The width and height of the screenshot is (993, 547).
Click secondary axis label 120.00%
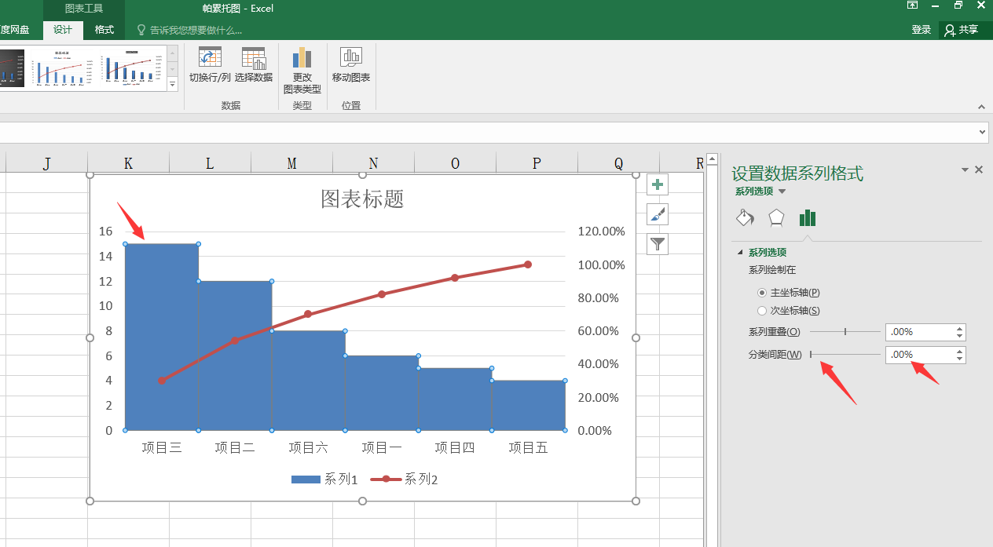(602, 232)
